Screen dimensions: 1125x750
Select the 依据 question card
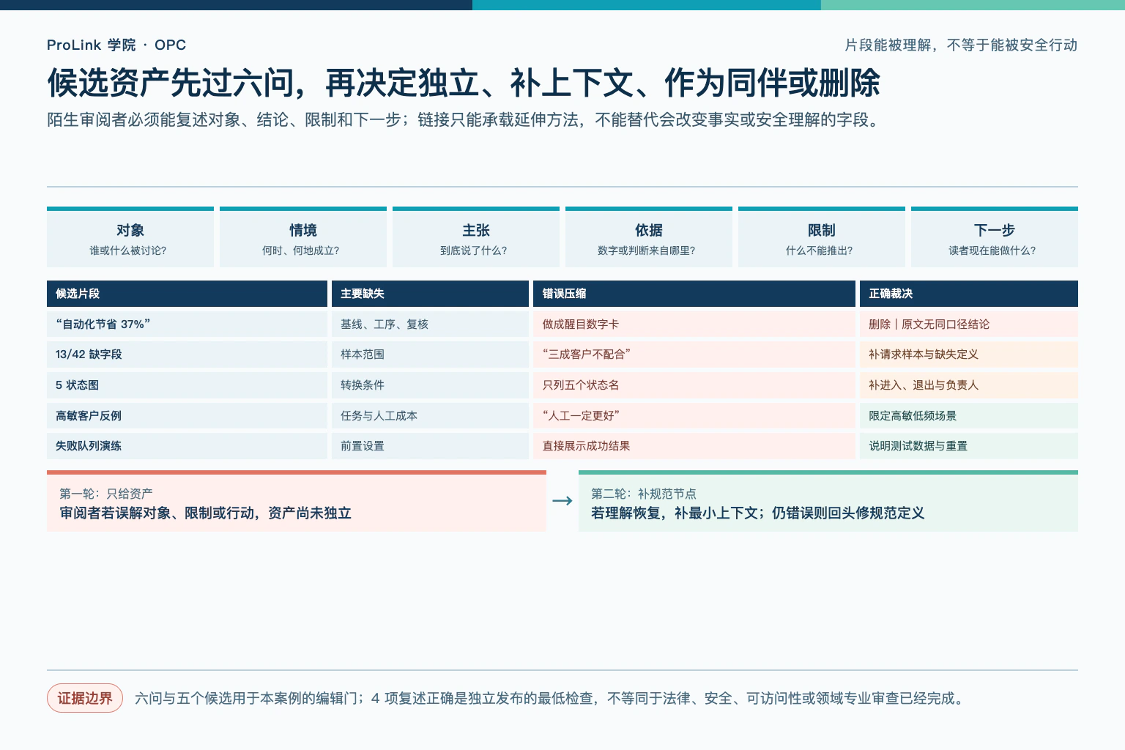(x=649, y=237)
